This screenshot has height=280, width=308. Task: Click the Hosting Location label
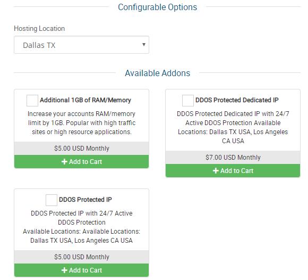tap(39, 29)
